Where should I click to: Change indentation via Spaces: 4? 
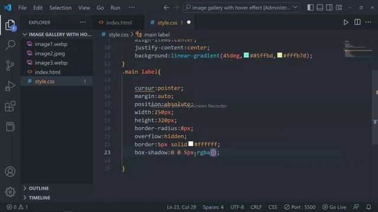click(213, 207)
